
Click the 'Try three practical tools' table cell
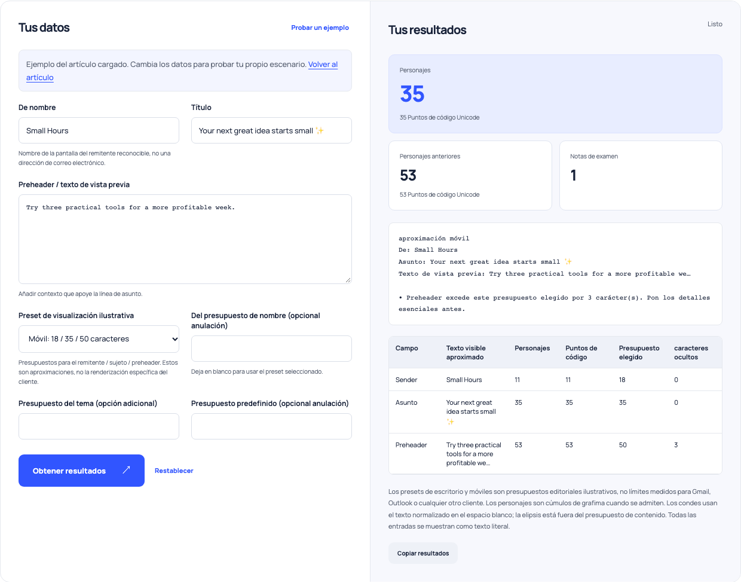(x=474, y=454)
